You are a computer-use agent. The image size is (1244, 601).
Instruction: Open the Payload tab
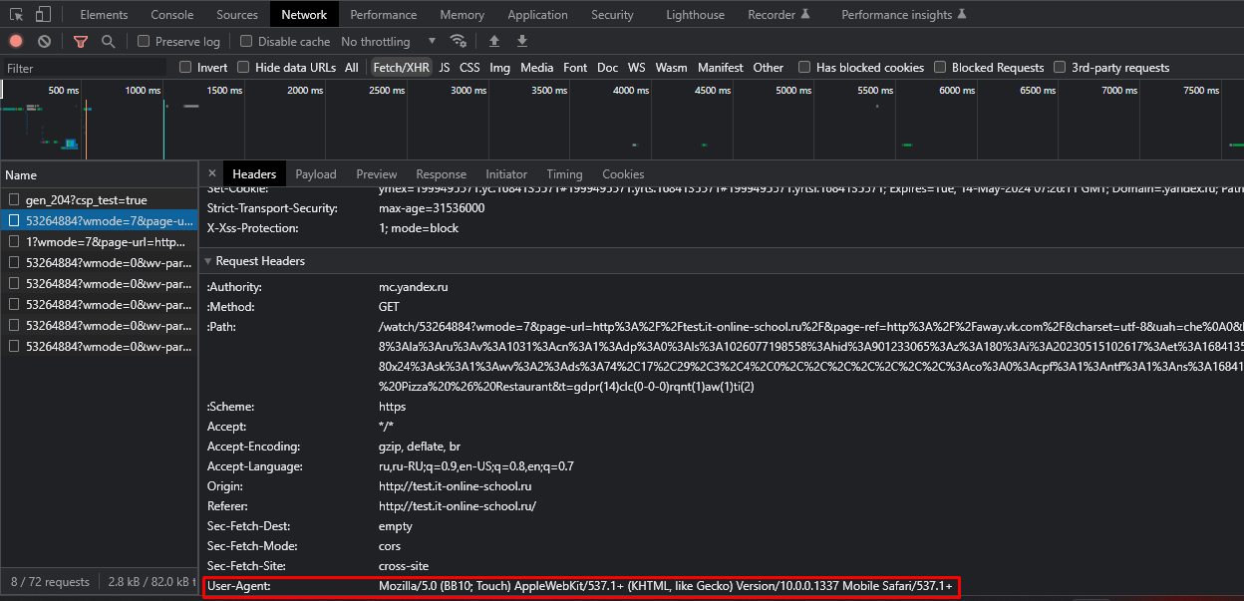pyautogui.click(x=316, y=173)
